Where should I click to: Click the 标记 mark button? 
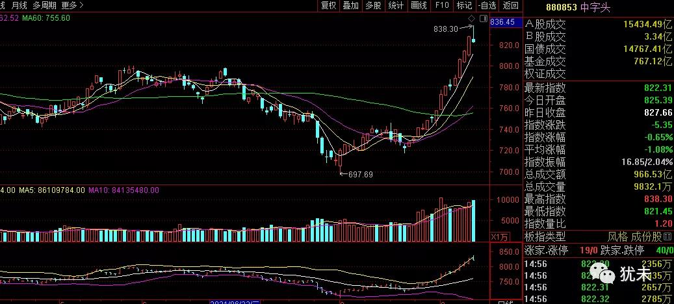tap(464, 6)
